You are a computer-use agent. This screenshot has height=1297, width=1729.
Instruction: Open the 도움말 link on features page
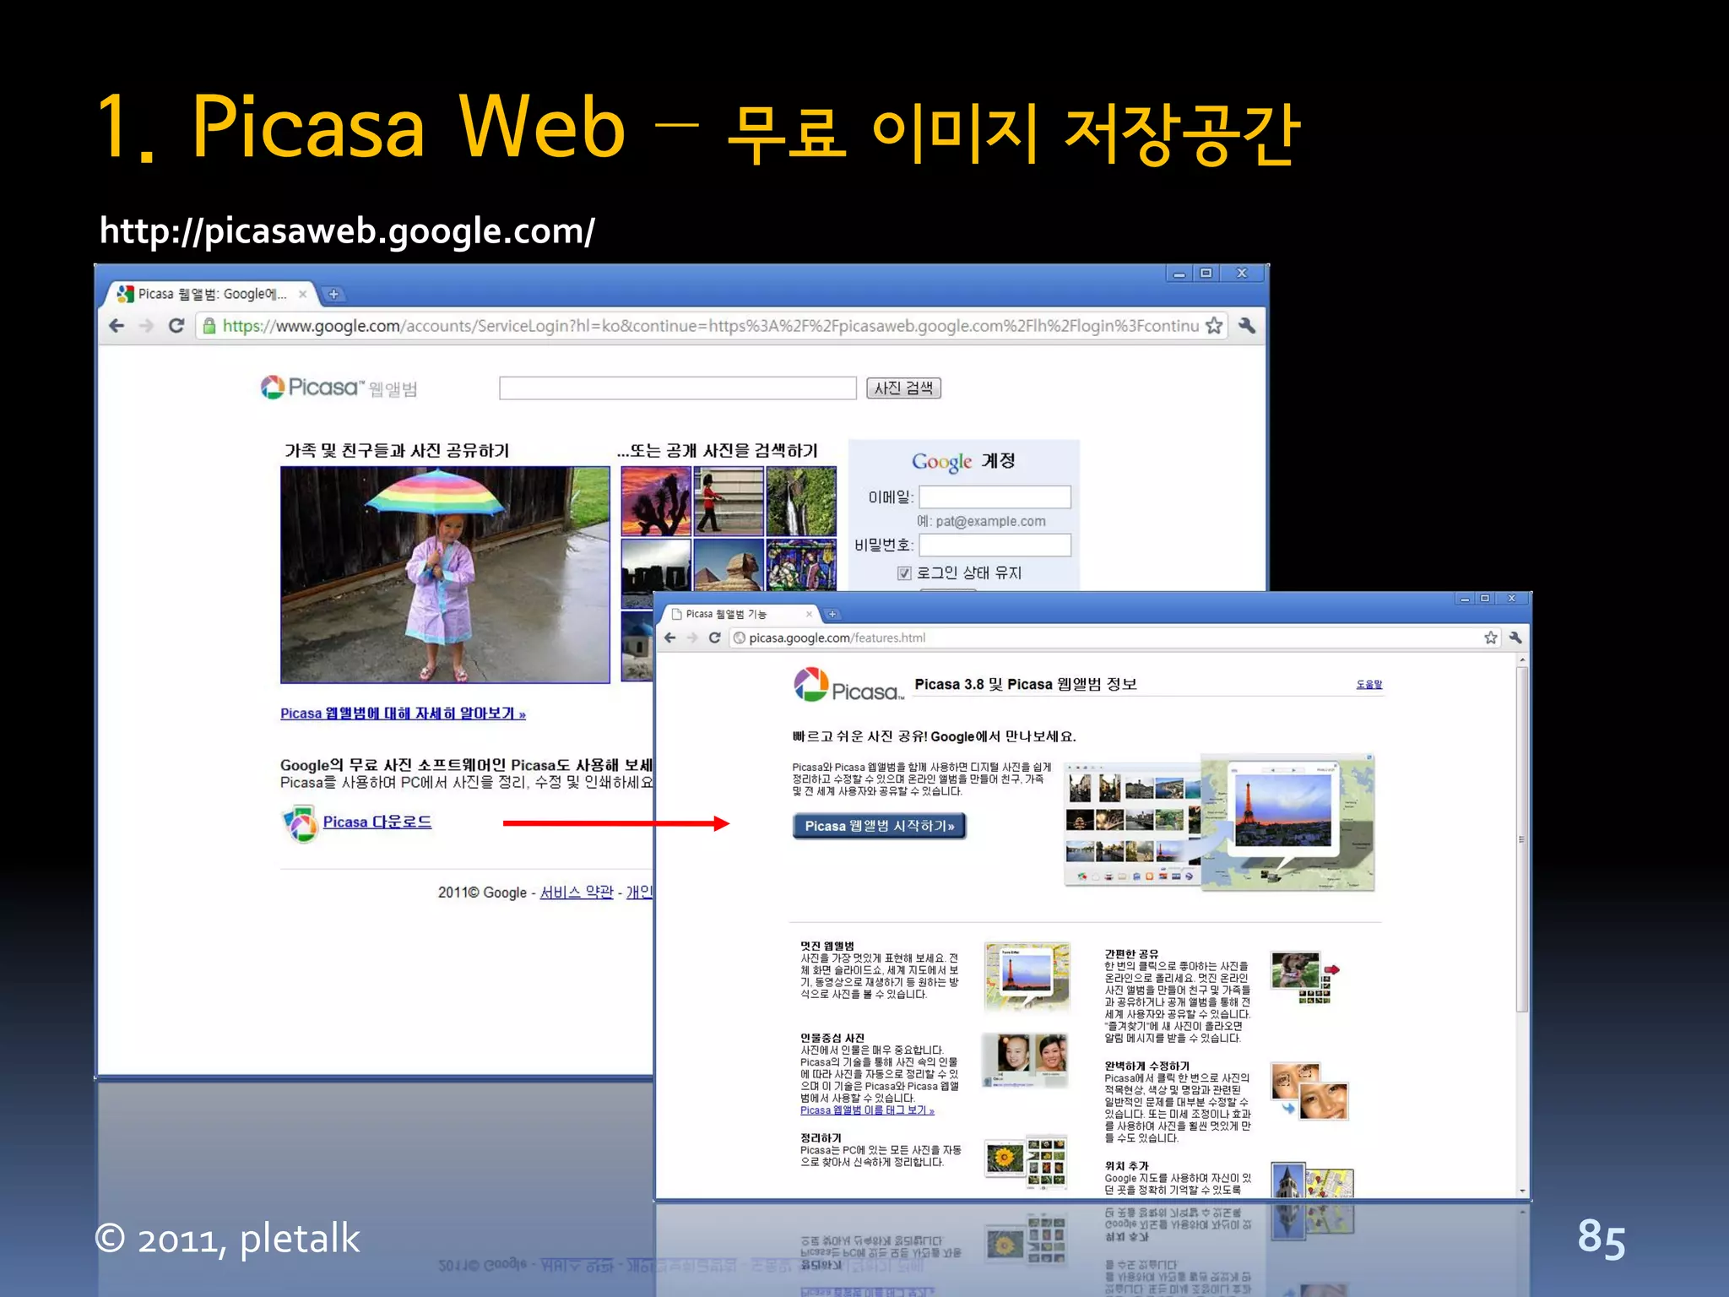click(1369, 684)
